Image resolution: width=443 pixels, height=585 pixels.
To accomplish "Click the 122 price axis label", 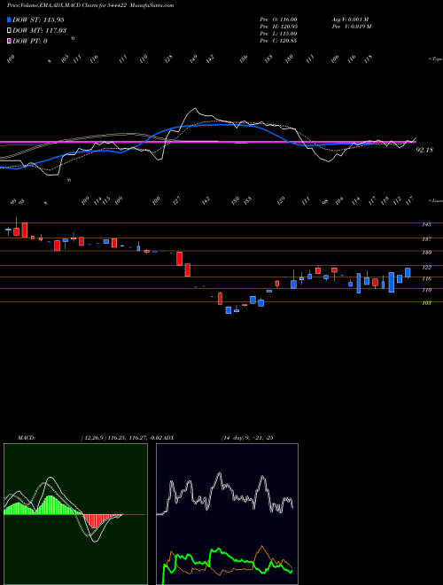I will pos(426,268).
